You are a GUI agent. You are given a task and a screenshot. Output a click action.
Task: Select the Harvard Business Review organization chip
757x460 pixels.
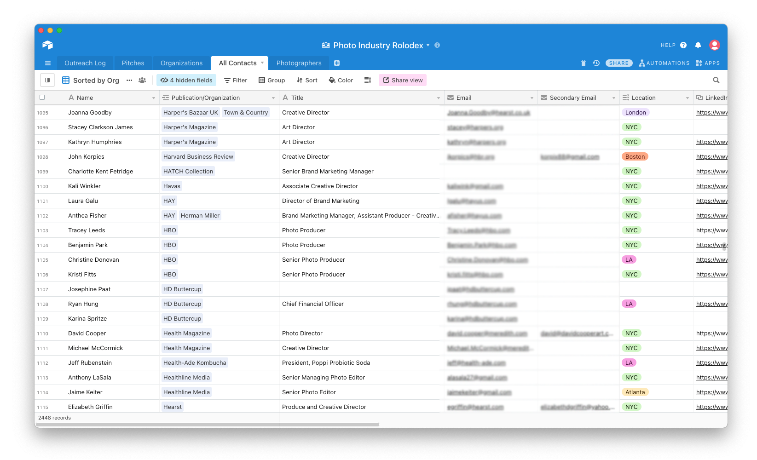tap(198, 156)
